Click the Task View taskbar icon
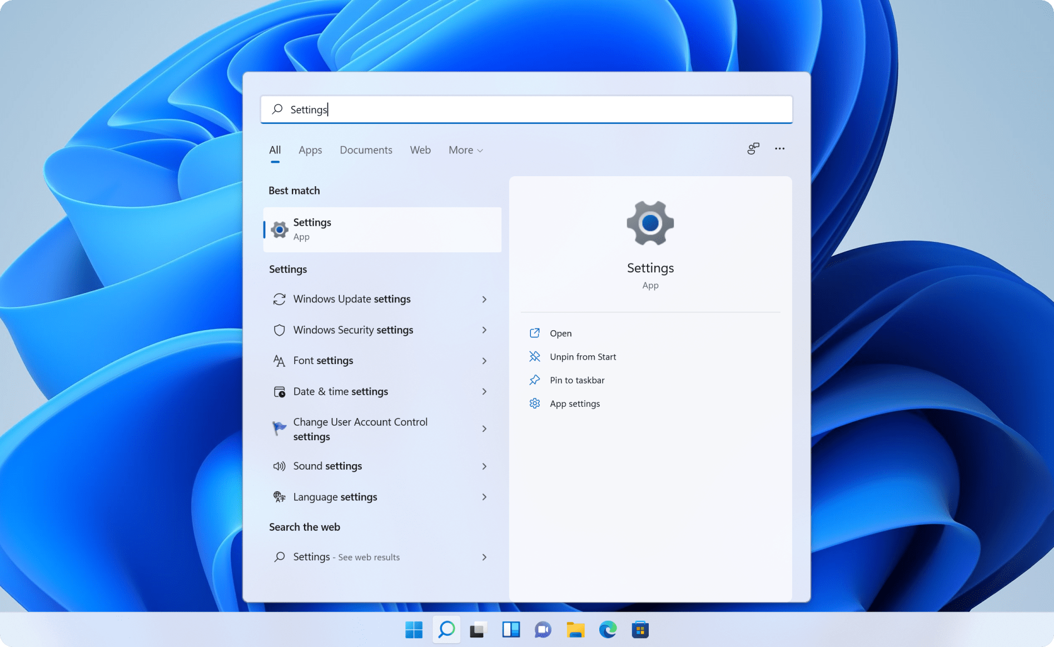Screen dimensions: 1054x647 pyautogui.click(x=478, y=630)
